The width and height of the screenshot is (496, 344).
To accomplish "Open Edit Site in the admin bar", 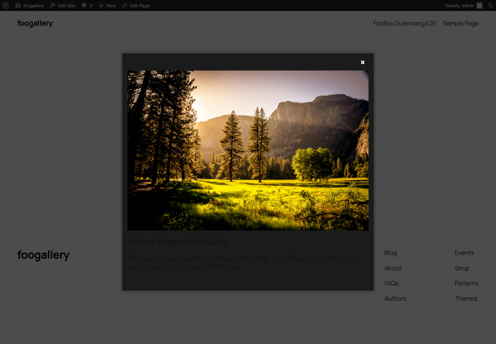I will 63,6.
